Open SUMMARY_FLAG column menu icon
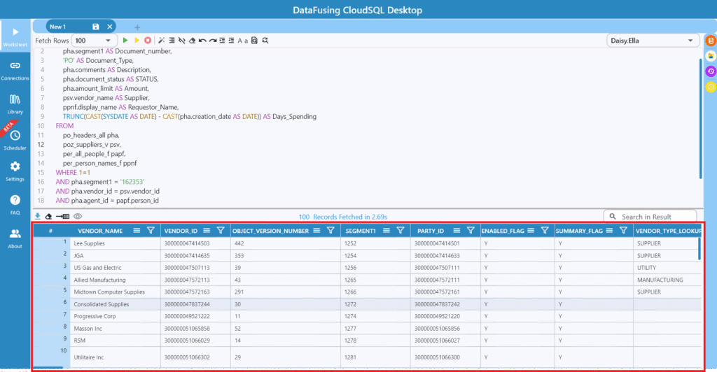 point(609,231)
